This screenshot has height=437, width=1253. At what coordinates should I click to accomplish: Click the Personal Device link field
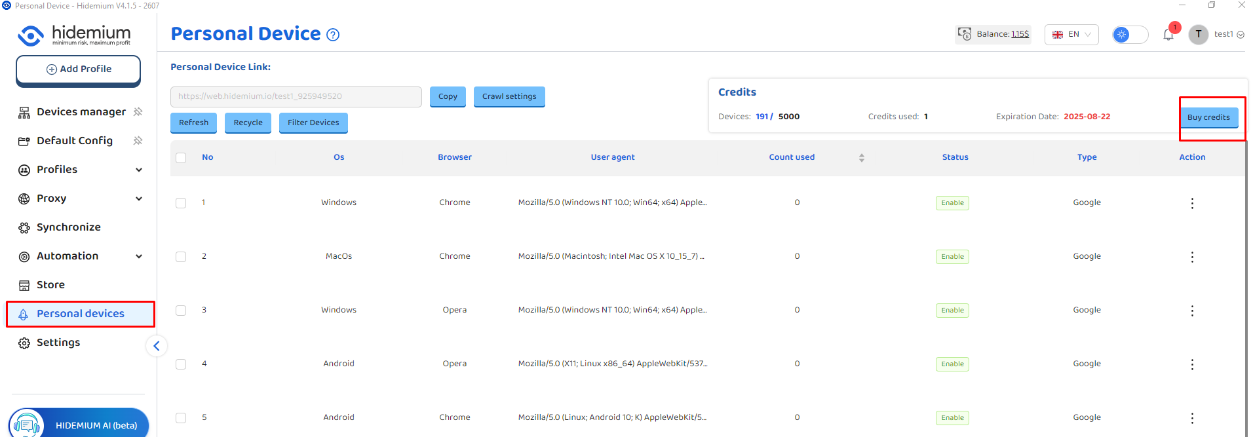(x=296, y=96)
